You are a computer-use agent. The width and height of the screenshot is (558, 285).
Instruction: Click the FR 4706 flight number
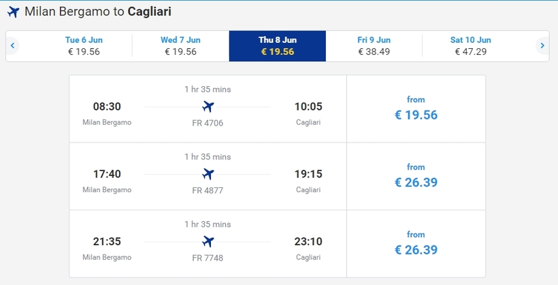click(208, 123)
